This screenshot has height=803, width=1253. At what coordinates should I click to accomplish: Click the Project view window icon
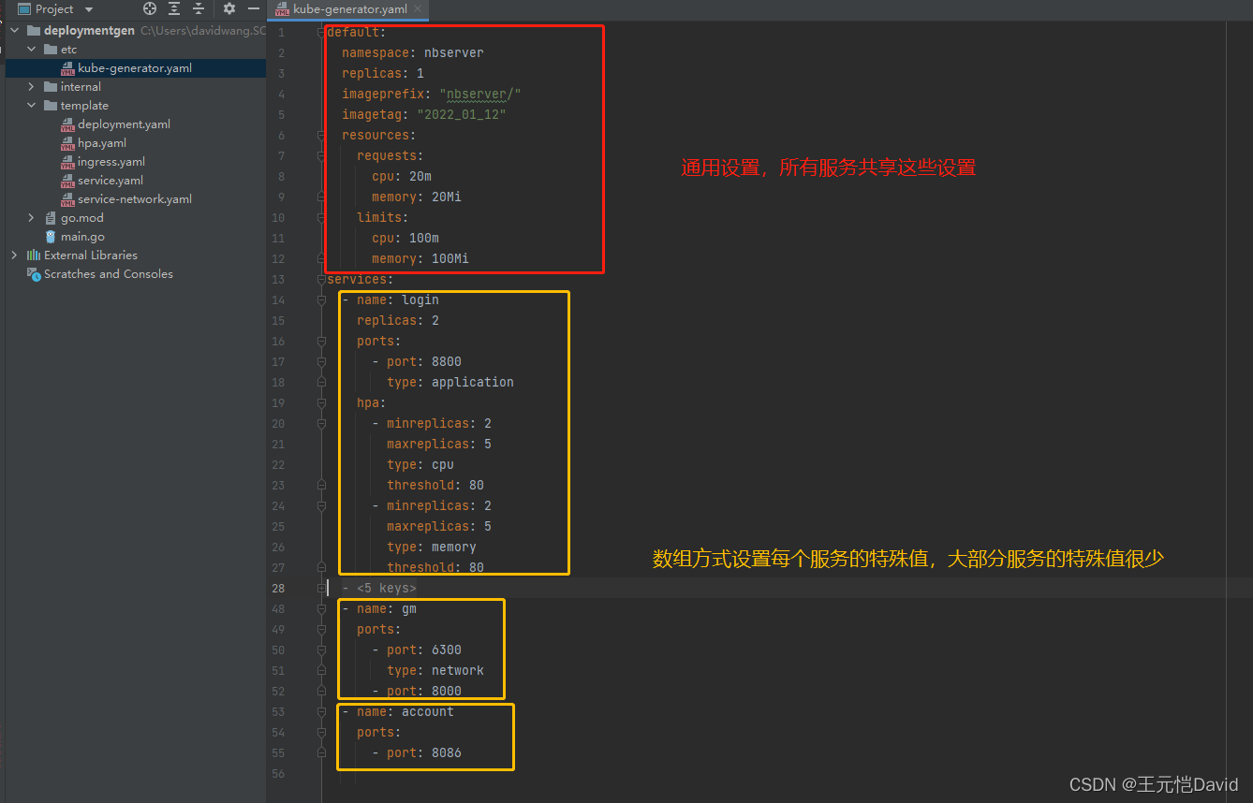[24, 8]
